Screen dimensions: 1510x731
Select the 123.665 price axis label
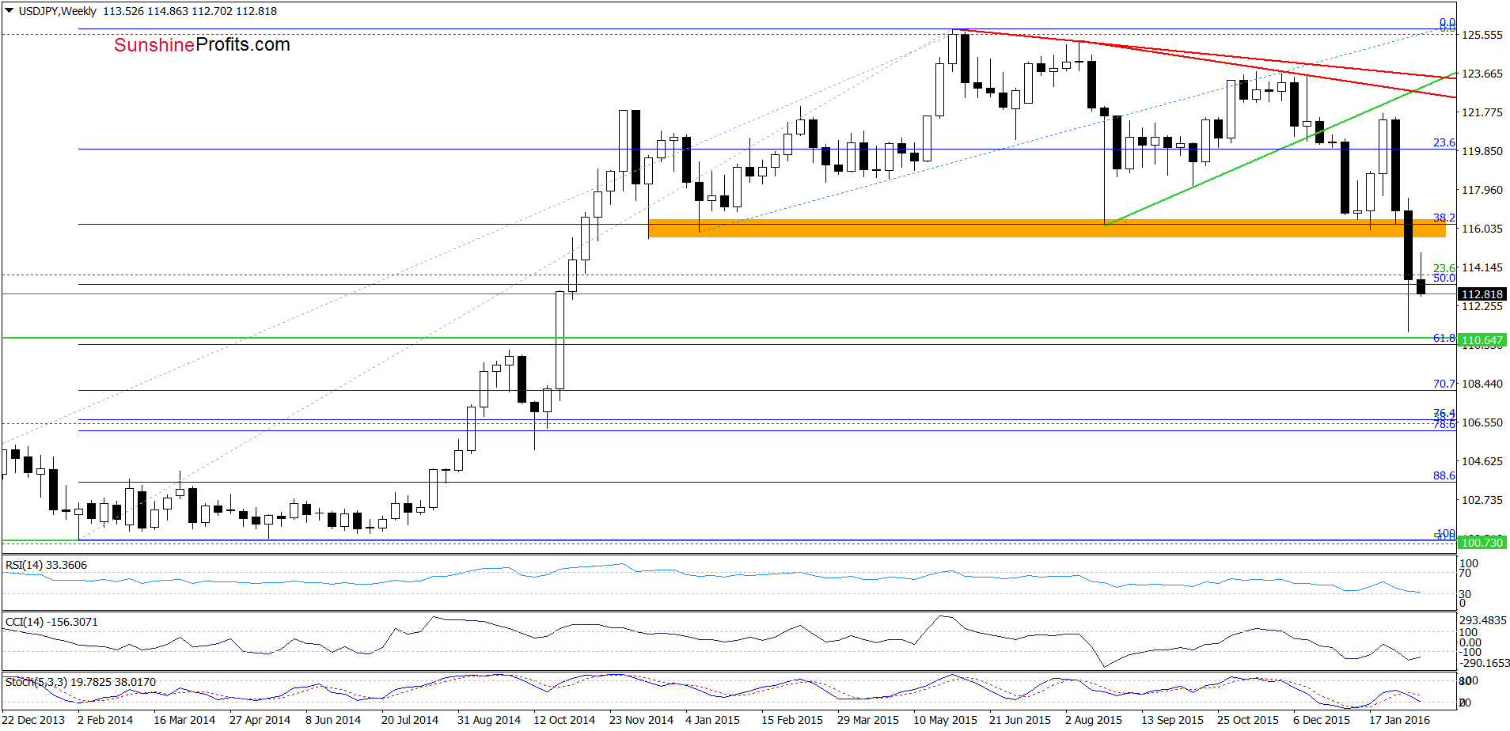(1482, 74)
